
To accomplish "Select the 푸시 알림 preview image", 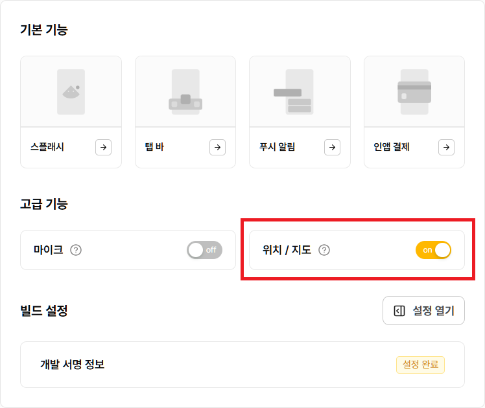I will click(x=300, y=91).
